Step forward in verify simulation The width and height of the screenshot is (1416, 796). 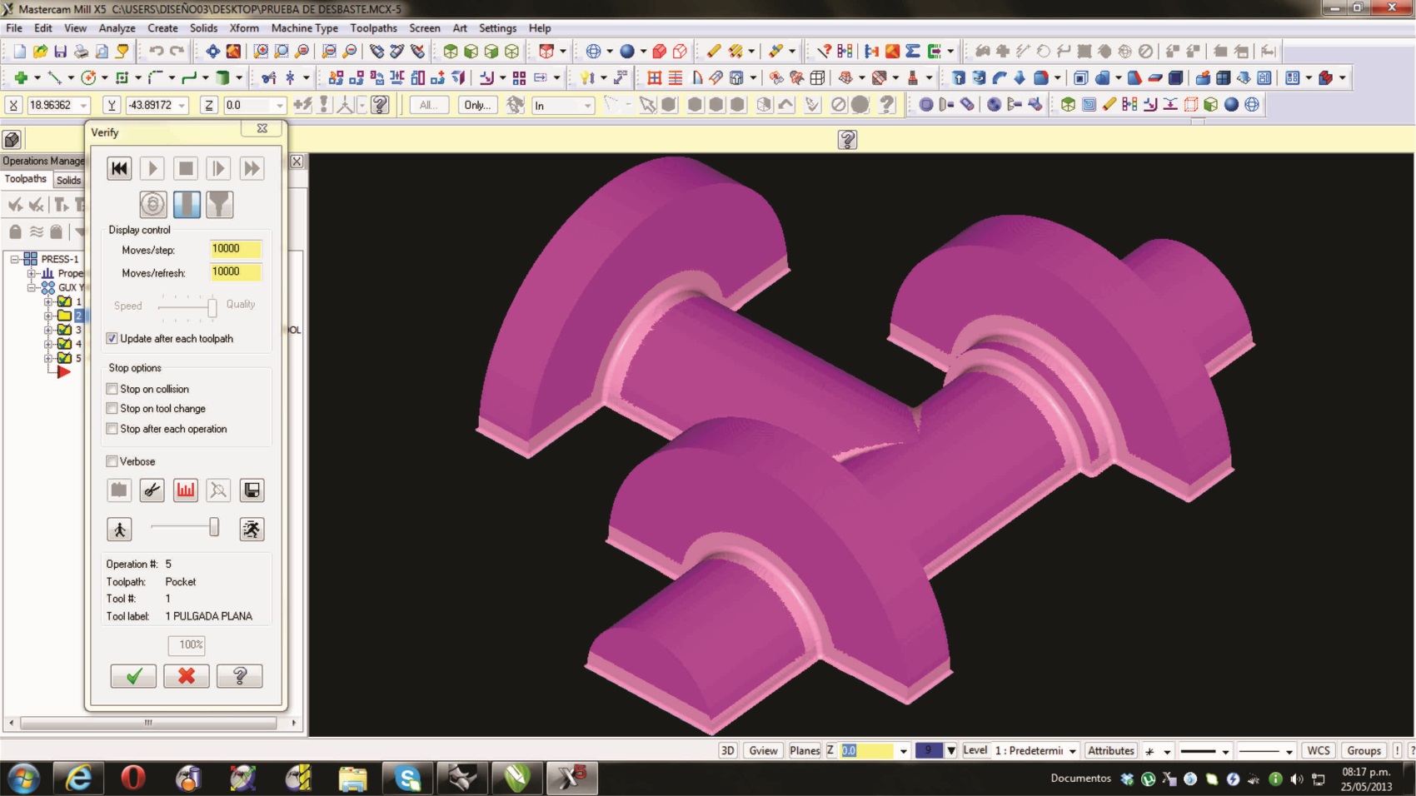tap(218, 168)
